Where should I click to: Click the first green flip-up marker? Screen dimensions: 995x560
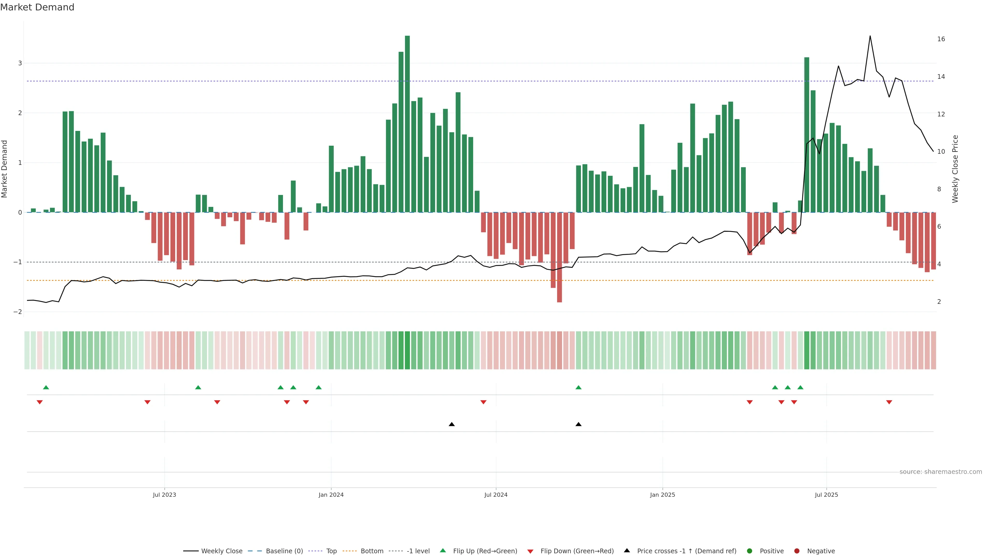46,387
